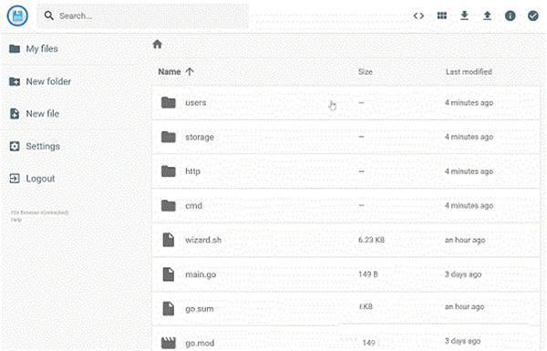Select the wizard.sh file name
The height and width of the screenshot is (351, 547).
203,240
